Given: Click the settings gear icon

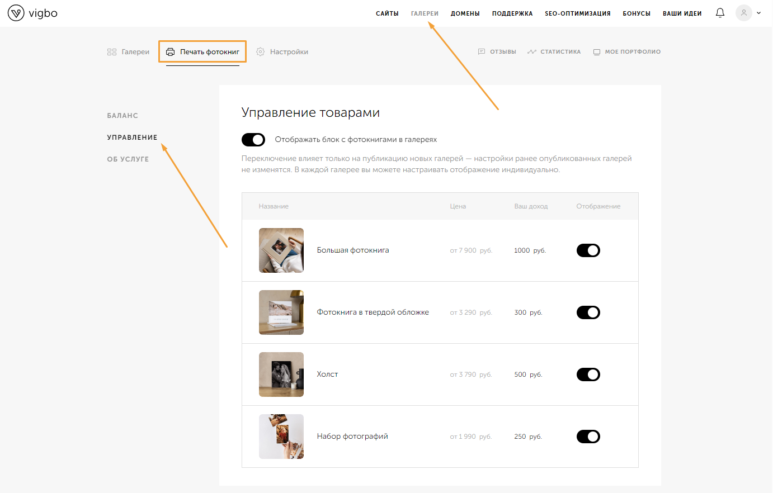Looking at the screenshot, I should click(x=260, y=52).
